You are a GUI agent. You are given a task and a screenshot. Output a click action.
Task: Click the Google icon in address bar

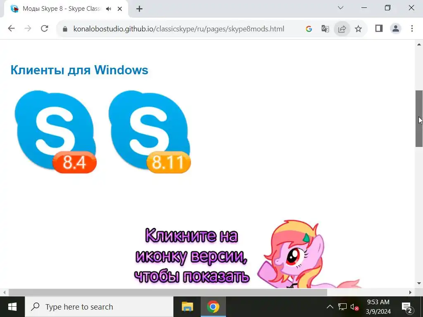tap(309, 29)
